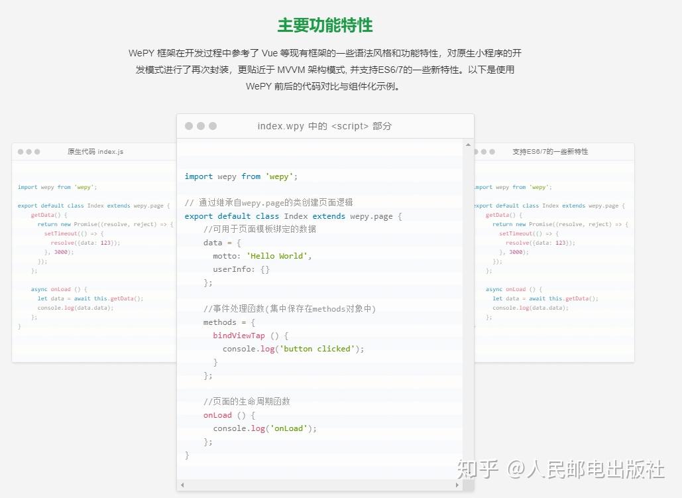The width and height of the screenshot is (682, 498).
Task: Click the async onLoad line in right panel
Action: pyautogui.click(x=514, y=289)
